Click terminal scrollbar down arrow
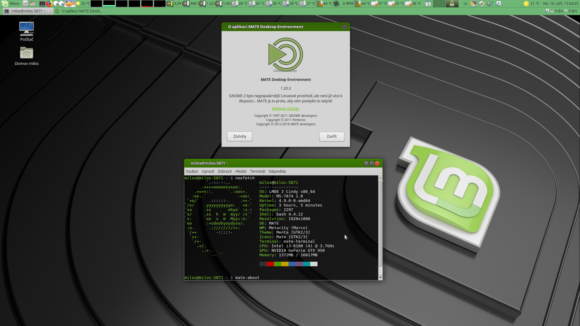The image size is (580, 326). point(380,278)
